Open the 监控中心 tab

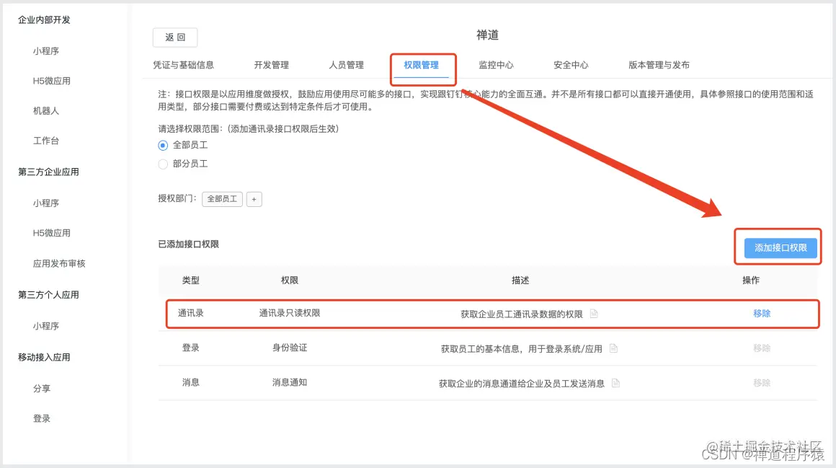(495, 64)
